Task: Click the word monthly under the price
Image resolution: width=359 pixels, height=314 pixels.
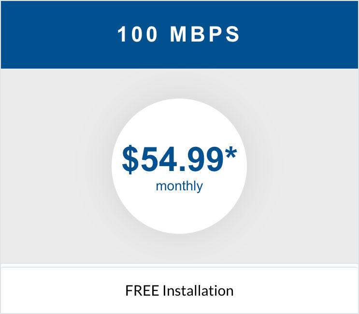Action: point(179,186)
